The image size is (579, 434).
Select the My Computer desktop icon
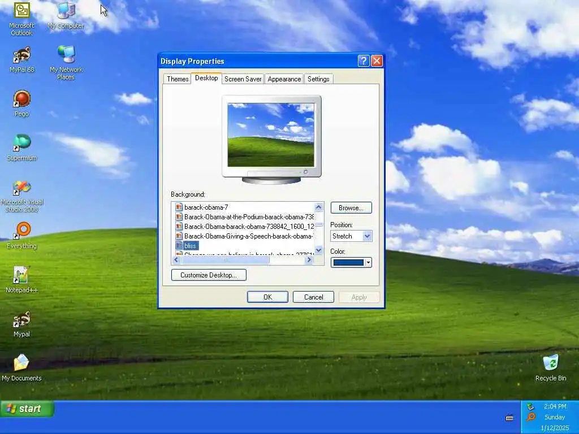[x=66, y=15]
